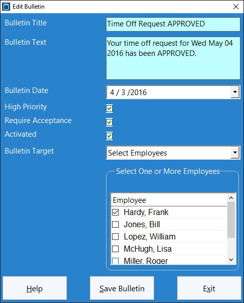This screenshot has height=303, width=244.
Task: Check the Jones, Bill employee checkbox
Action: point(115,224)
